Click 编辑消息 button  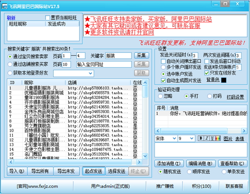(201, 164)
